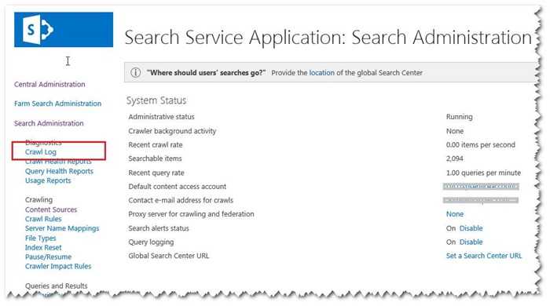Viewport: 550px width, 306px height.
Task: Click Crawler background activity label
Action: [x=172, y=131]
